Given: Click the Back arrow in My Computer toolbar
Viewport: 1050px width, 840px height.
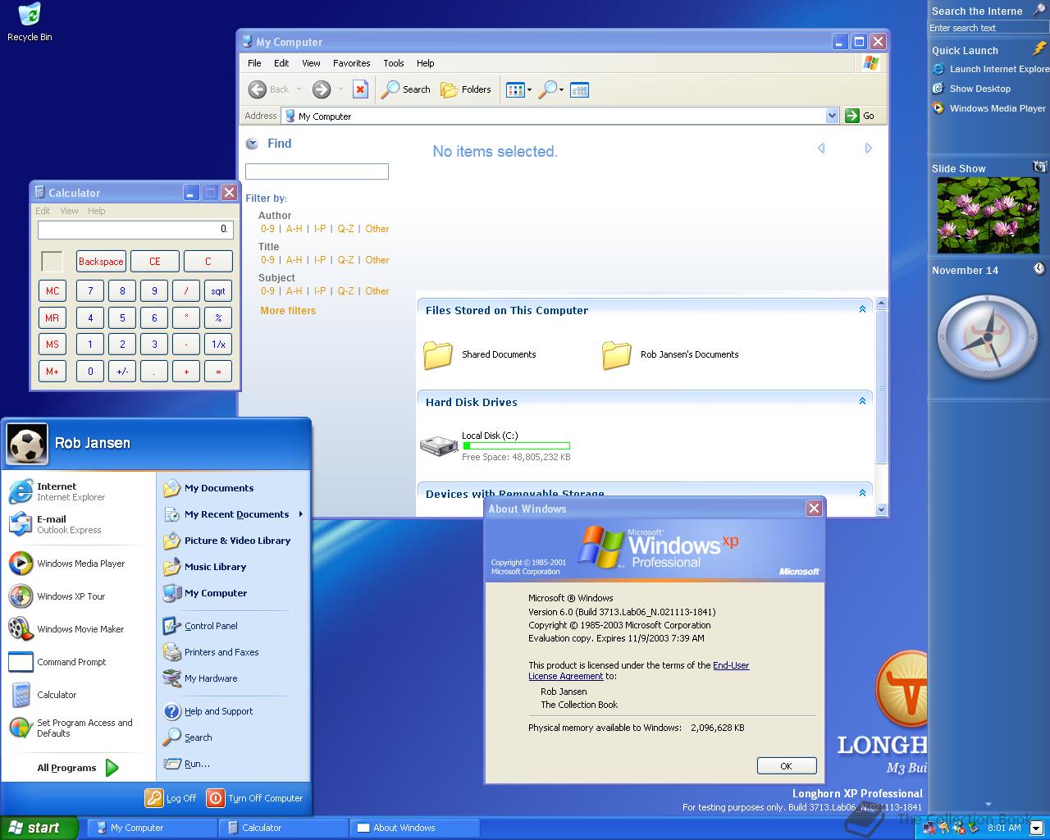Looking at the screenshot, I should tap(270, 89).
